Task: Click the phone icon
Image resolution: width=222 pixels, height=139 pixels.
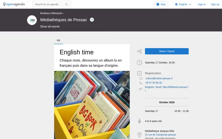Action: coord(141,83)
